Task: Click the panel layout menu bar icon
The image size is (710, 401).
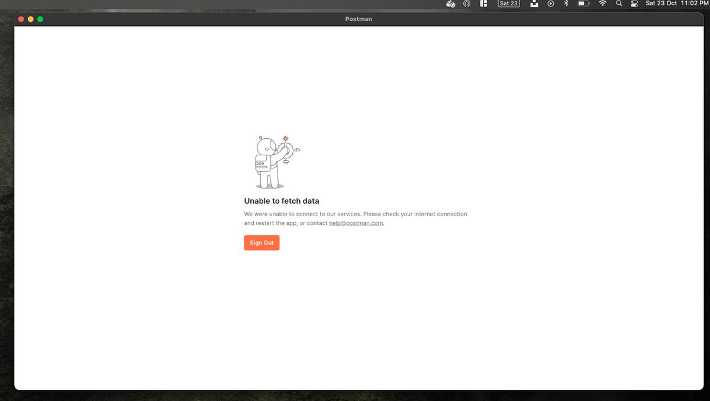Action: (483, 4)
